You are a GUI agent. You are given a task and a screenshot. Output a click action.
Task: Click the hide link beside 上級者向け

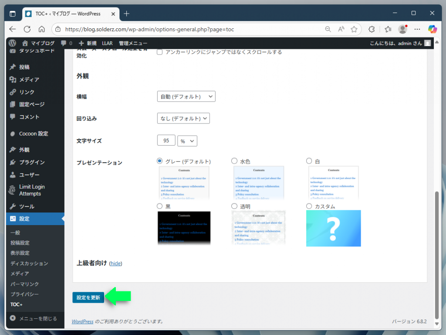click(115, 263)
